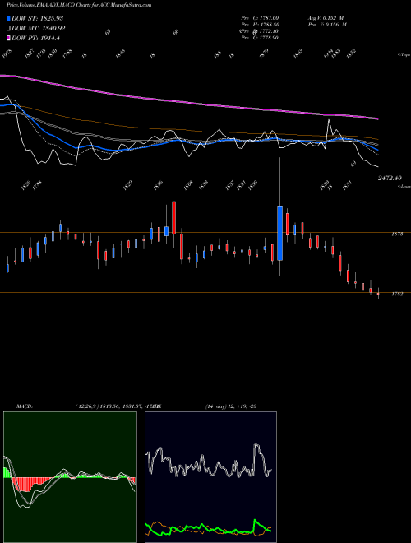Select the 'DOW MT: 1840.92' legend text
The height and width of the screenshot is (543, 411).
[39, 29]
